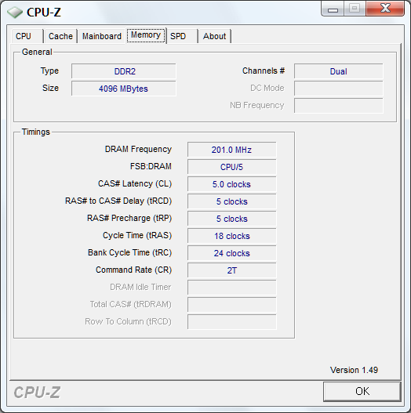Click the CPU/5 FSB:DRAM value
This screenshot has height=413, width=411.
(231, 167)
